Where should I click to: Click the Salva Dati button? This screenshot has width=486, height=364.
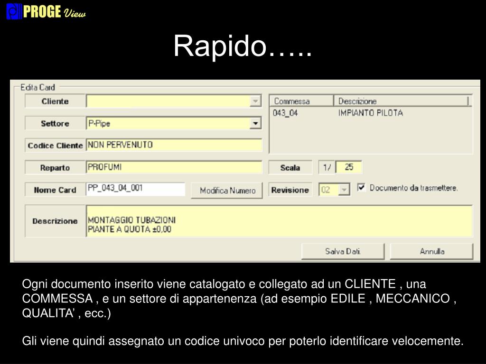[x=343, y=251]
